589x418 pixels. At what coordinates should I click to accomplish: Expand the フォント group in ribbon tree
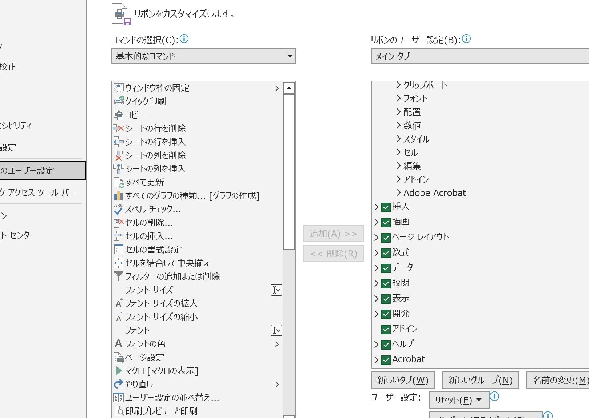click(x=399, y=98)
